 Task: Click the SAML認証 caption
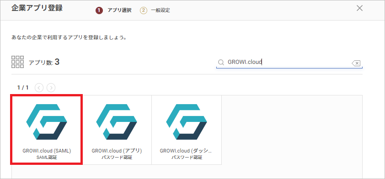(x=47, y=158)
